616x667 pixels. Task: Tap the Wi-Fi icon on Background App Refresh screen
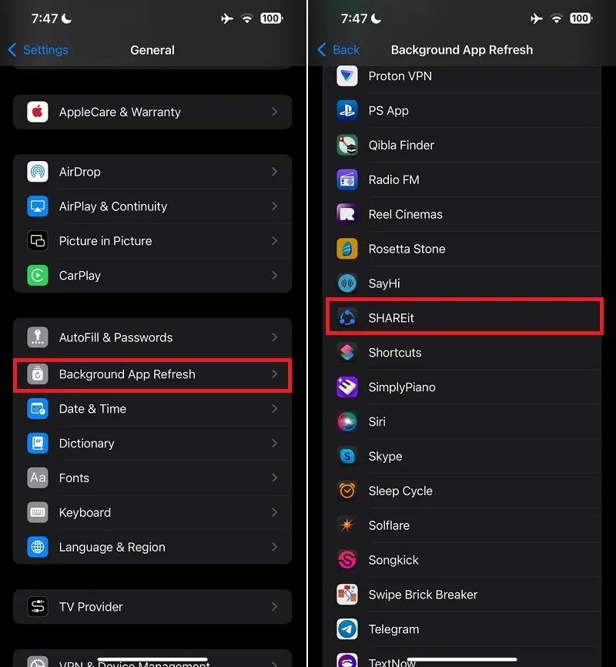(x=556, y=18)
